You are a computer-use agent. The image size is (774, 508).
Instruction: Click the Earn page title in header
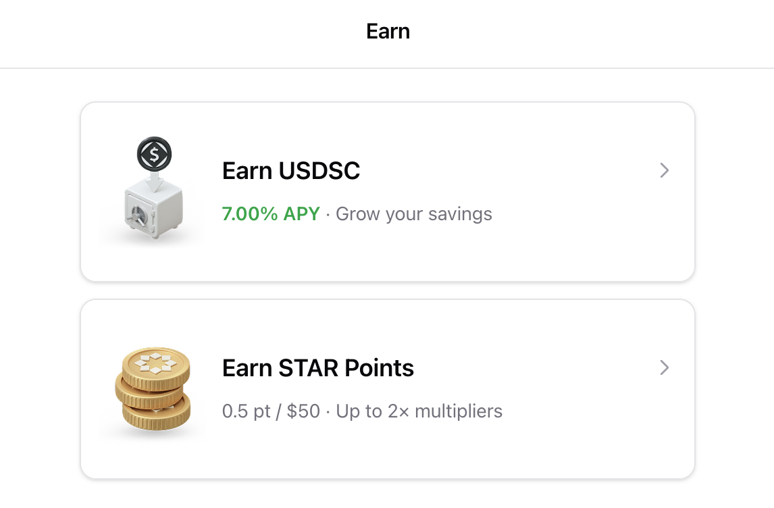(x=388, y=32)
